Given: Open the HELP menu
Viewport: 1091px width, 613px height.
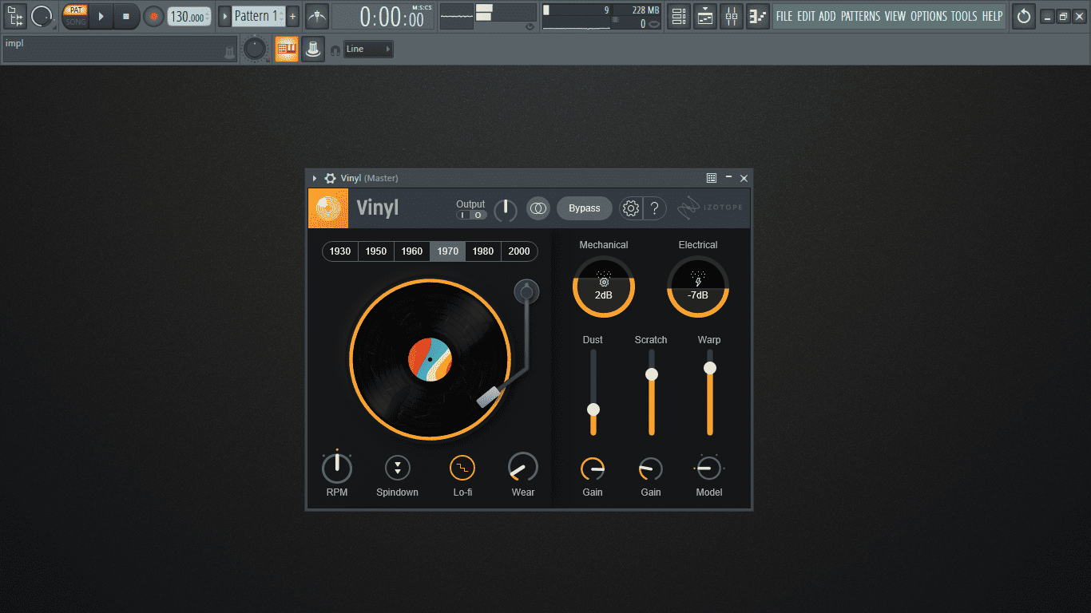Looking at the screenshot, I should (x=992, y=16).
